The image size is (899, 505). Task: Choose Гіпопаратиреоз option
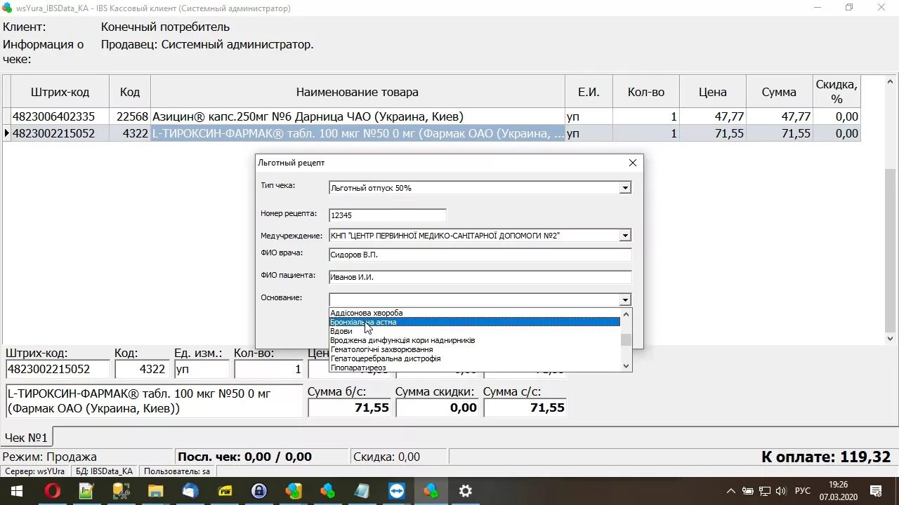(475, 368)
